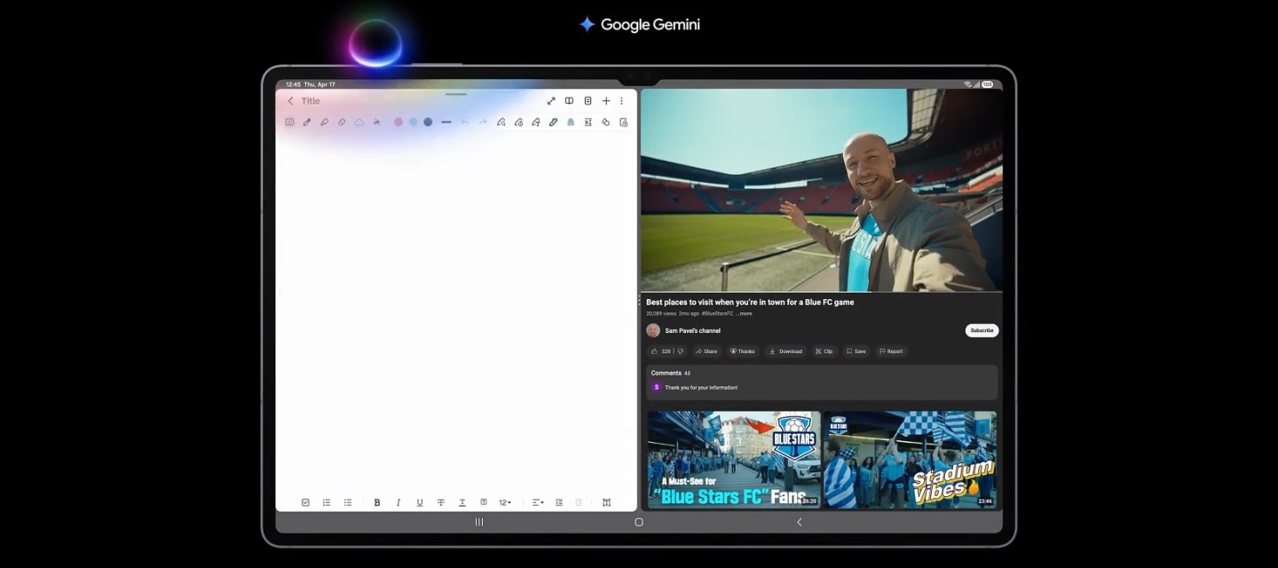The height and width of the screenshot is (568, 1278).
Task: Insert a bulleted list
Action: tap(348, 502)
